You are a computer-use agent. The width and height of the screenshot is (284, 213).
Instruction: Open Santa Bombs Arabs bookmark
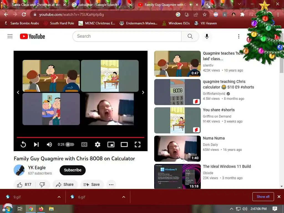(22, 23)
